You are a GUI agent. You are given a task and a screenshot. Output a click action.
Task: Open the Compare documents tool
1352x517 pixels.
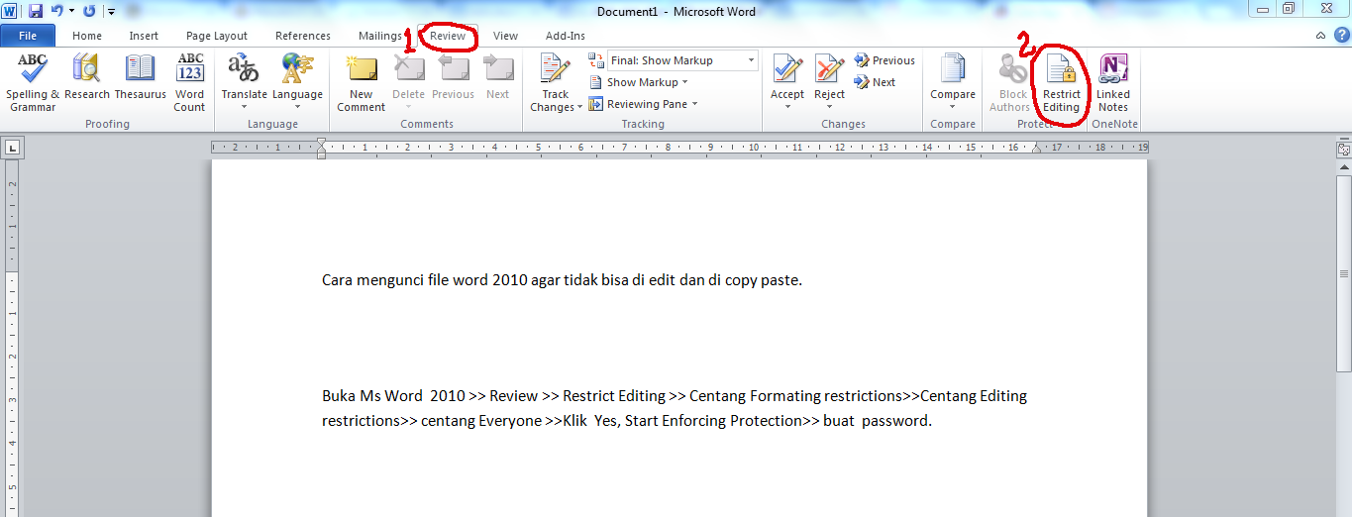pos(953,80)
